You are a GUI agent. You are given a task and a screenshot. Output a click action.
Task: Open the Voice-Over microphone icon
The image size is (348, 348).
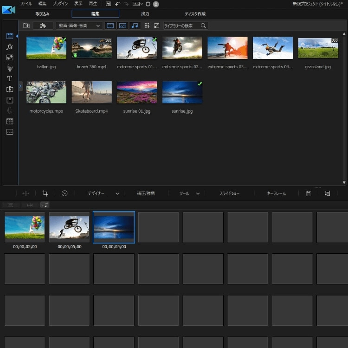tap(10, 110)
